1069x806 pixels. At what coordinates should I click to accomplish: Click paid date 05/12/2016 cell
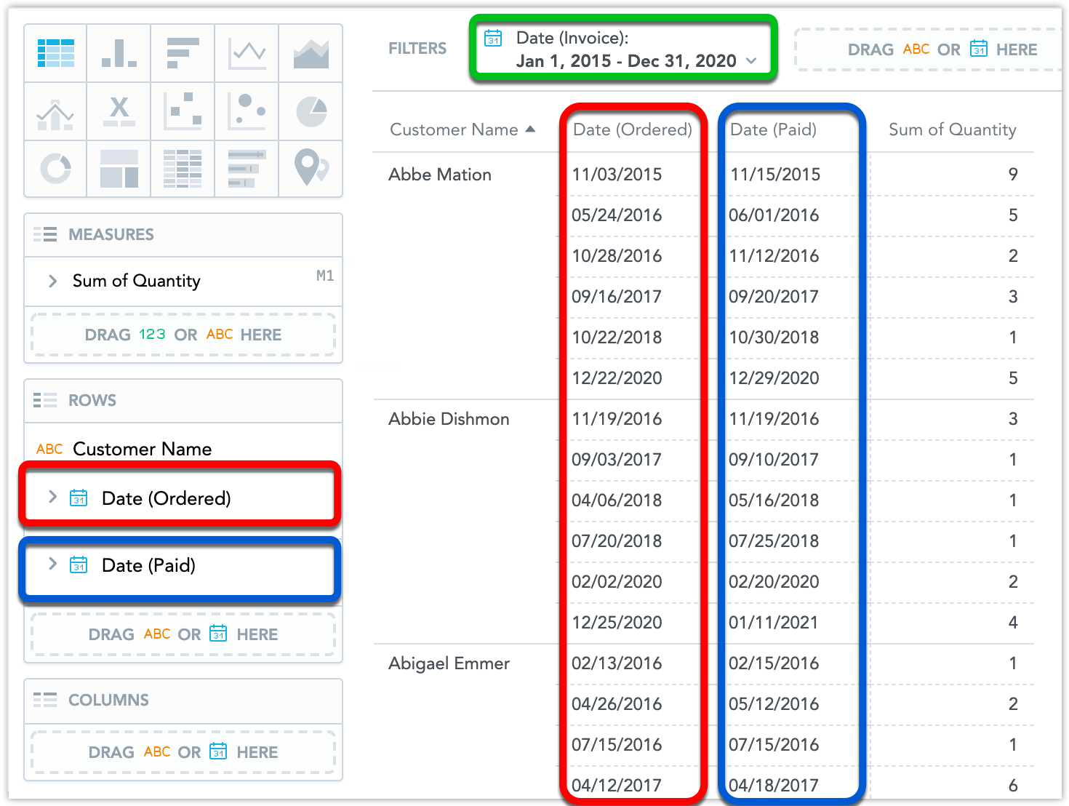[x=774, y=704]
